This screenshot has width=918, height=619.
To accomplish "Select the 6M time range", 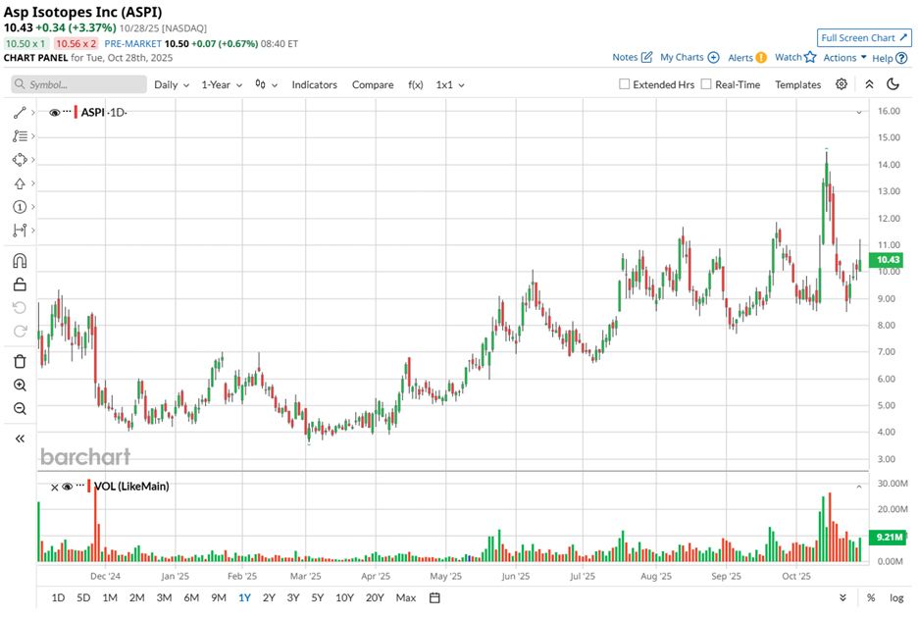I will click(191, 598).
